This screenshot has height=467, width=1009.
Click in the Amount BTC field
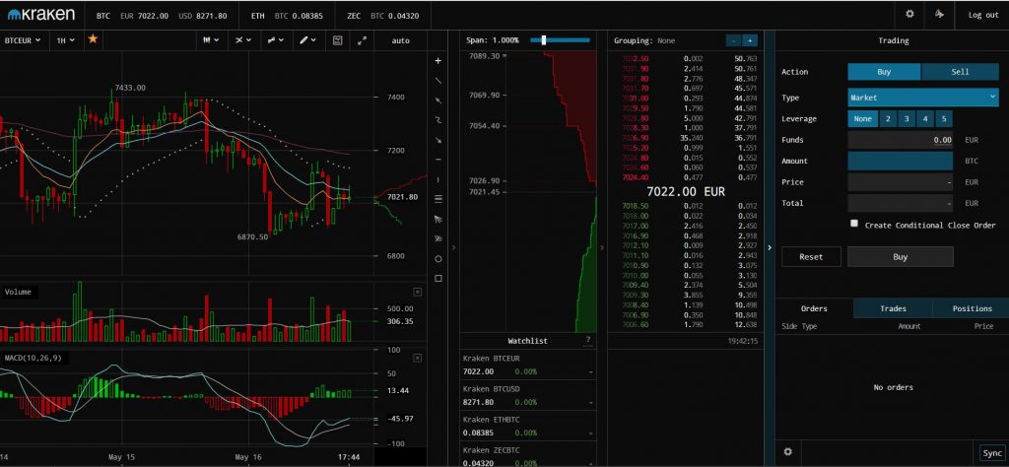pos(901,161)
